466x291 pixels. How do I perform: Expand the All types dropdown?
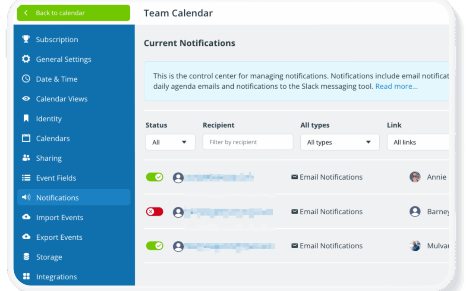pos(340,142)
